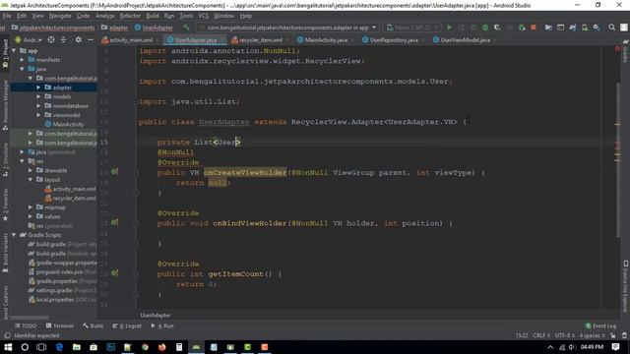Click Collapse All in Project panel
The height and width of the screenshot is (354, 630).
tap(63, 39)
